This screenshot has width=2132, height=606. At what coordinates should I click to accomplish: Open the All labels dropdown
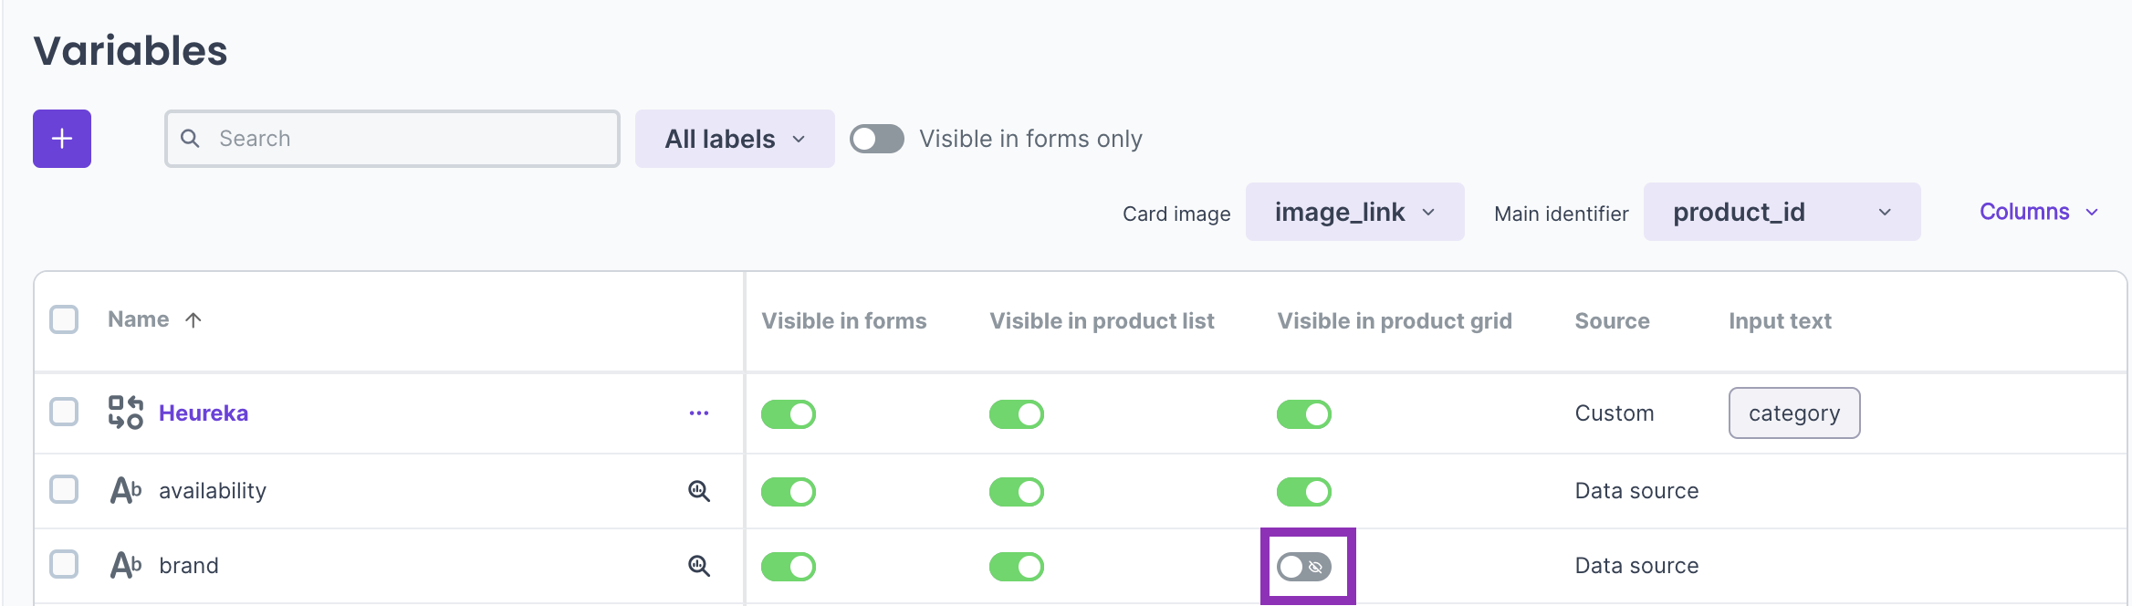[x=735, y=139]
